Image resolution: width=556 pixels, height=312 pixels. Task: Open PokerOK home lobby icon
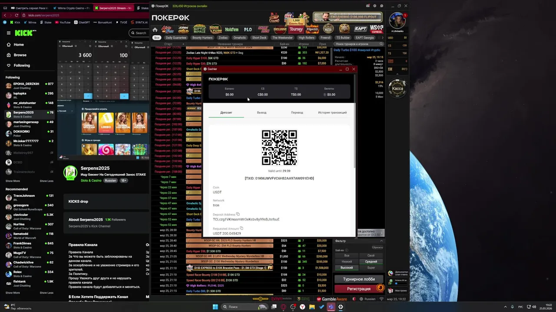[x=155, y=30]
